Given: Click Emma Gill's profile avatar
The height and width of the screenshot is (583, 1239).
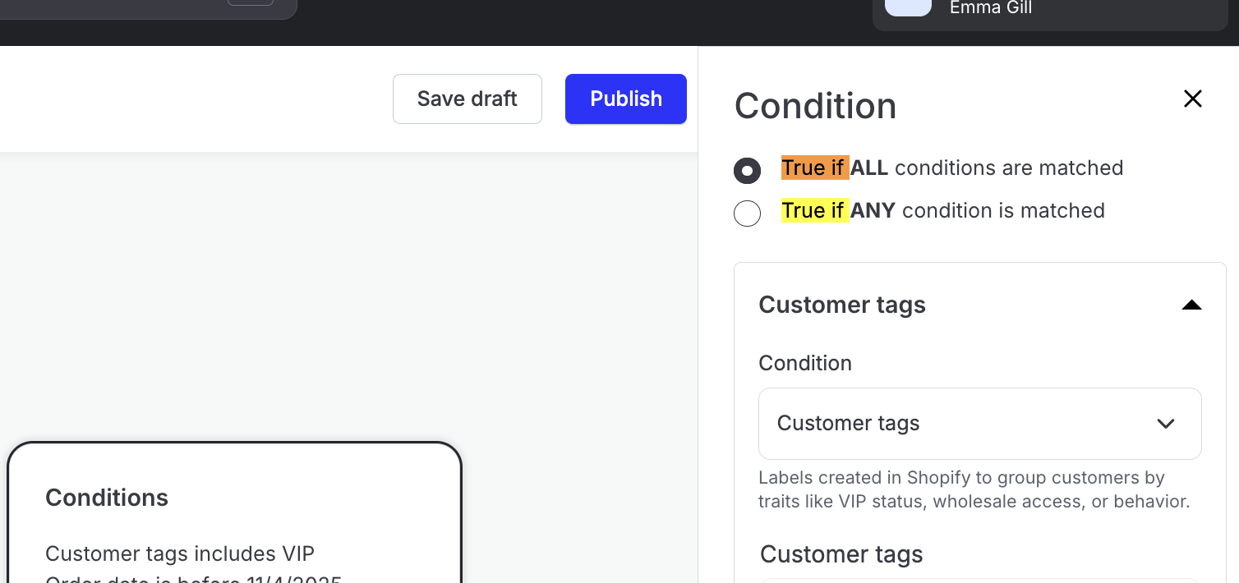Looking at the screenshot, I should pos(908,7).
